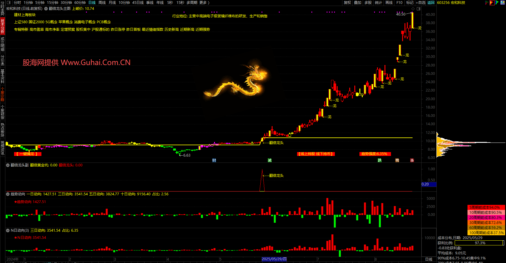The image size is (506, 263).
Task: Switch to the 10分钟 period tab
Action: point(124,2)
